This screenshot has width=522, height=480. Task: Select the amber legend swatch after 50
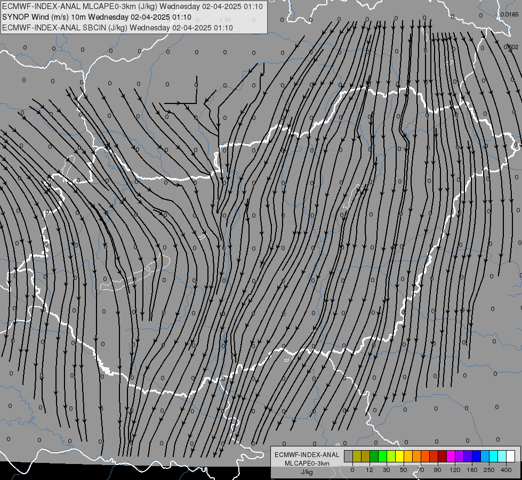point(408,456)
